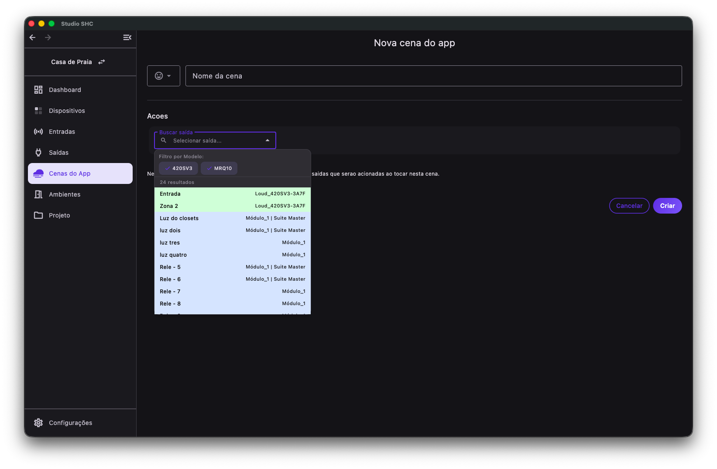Click the Acoes heading
The width and height of the screenshot is (717, 469).
coord(158,116)
